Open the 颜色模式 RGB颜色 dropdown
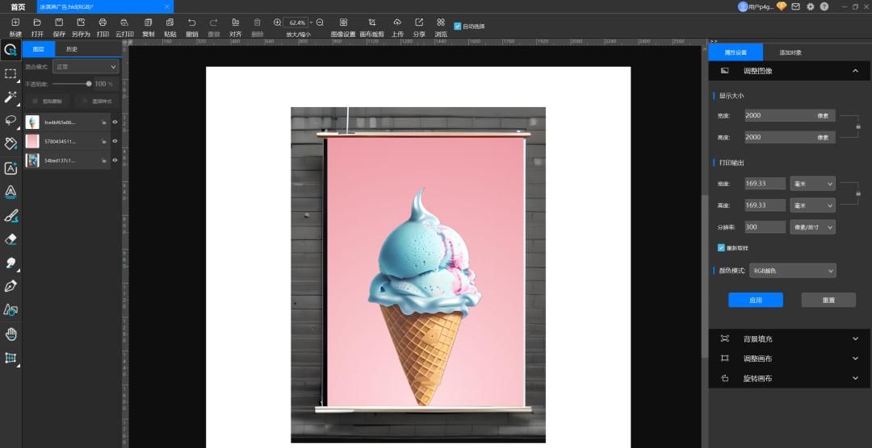This screenshot has height=448, width=872. tap(793, 271)
